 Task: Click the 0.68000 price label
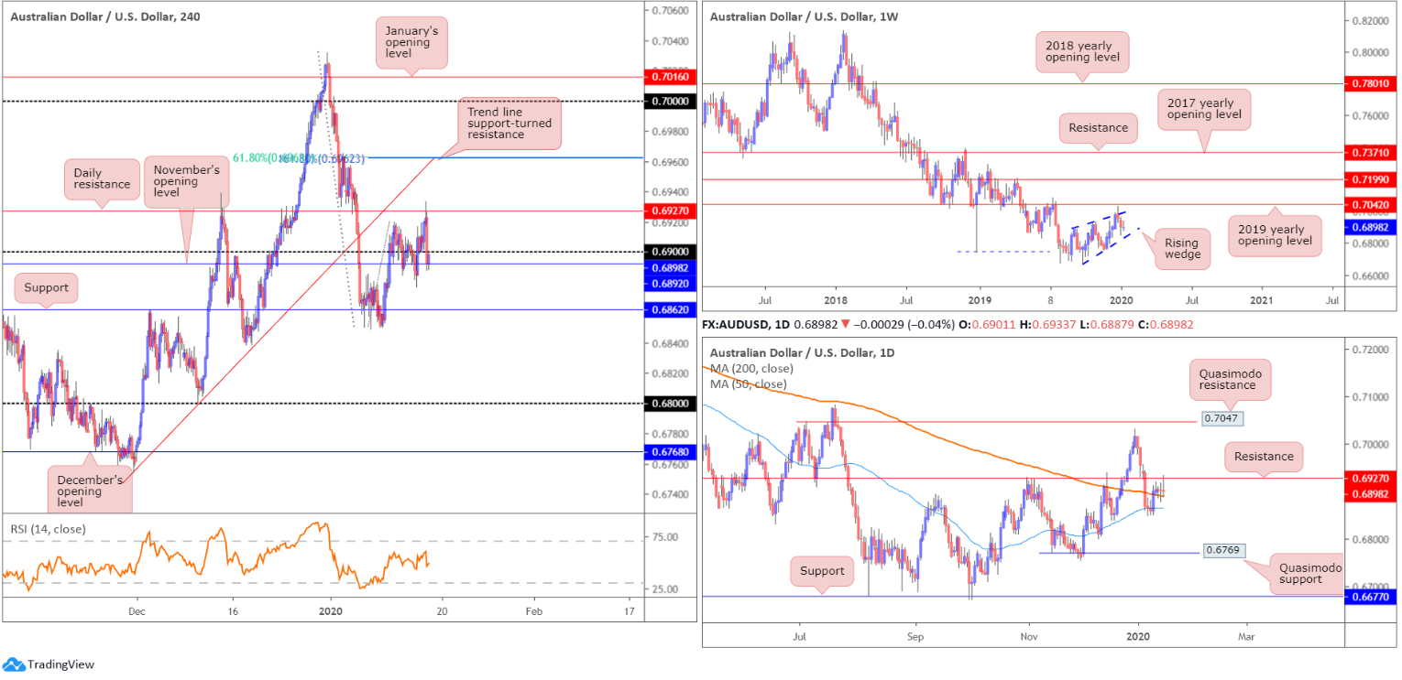point(671,404)
